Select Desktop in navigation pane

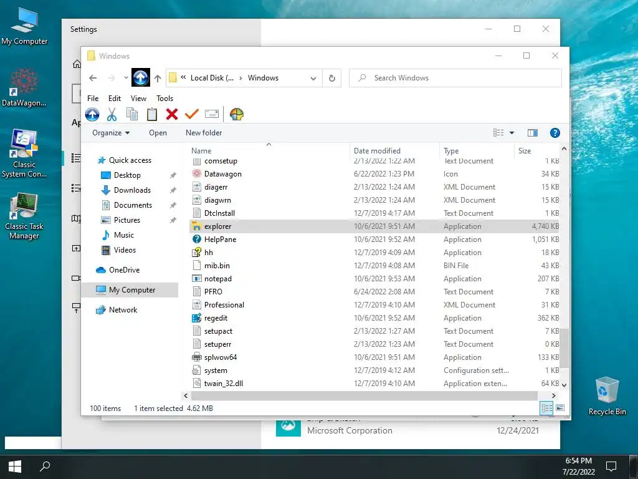coord(127,175)
